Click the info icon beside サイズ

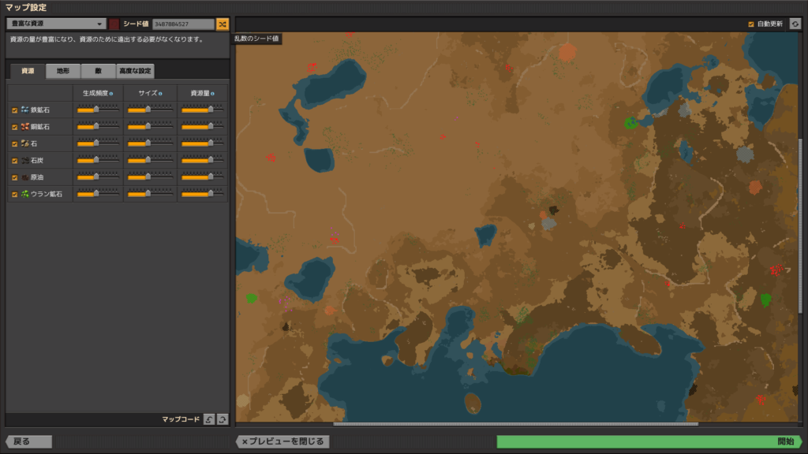click(x=160, y=94)
